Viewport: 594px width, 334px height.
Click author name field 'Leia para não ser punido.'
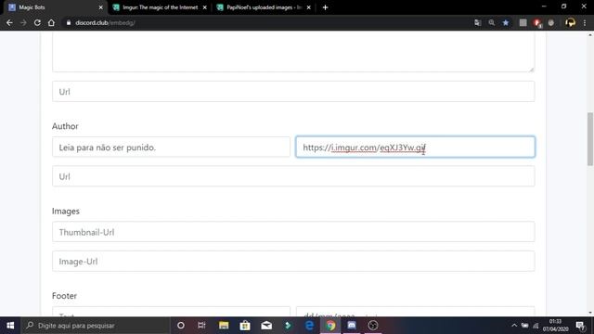(171, 147)
